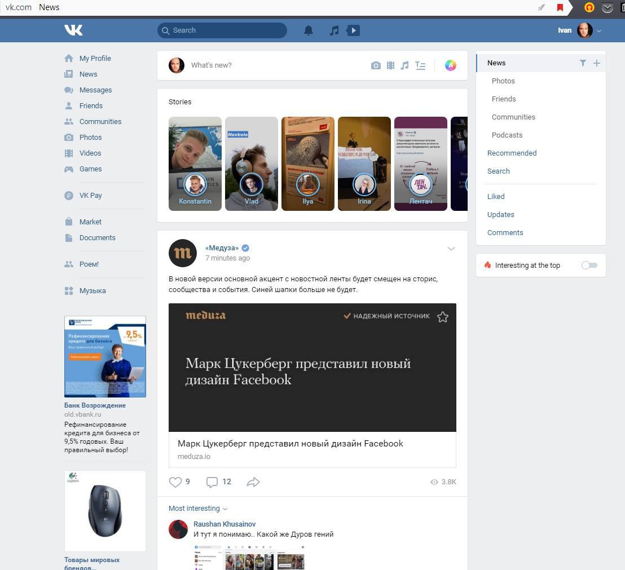Open image attached to Raushan's comment
625x570 pixels.
pyautogui.click(x=249, y=557)
